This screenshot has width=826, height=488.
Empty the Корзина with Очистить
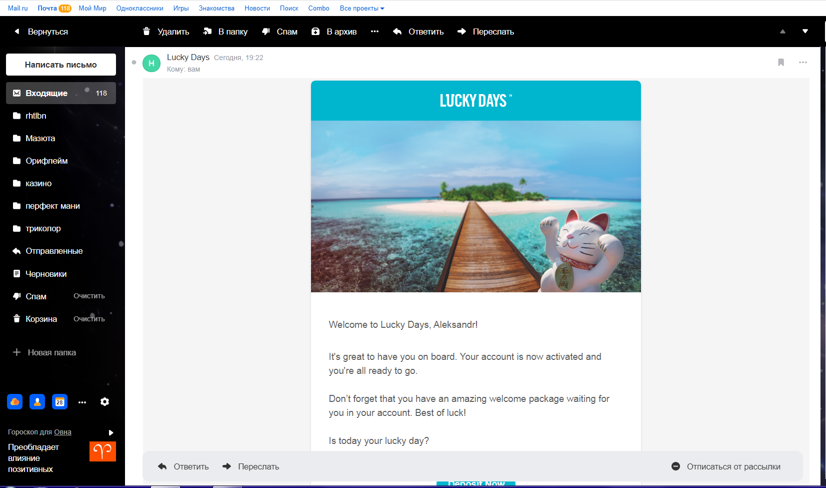point(89,319)
